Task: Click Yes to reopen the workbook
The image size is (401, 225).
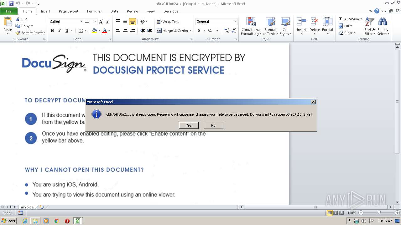Action: pyautogui.click(x=189, y=125)
